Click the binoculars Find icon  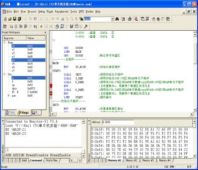[x=117, y=19]
